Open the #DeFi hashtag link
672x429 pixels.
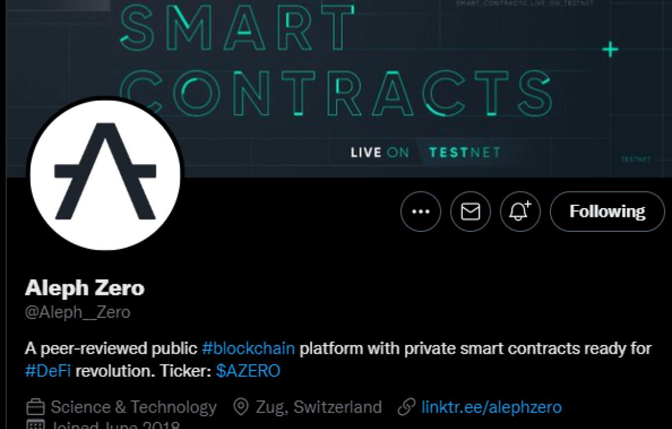(48, 370)
